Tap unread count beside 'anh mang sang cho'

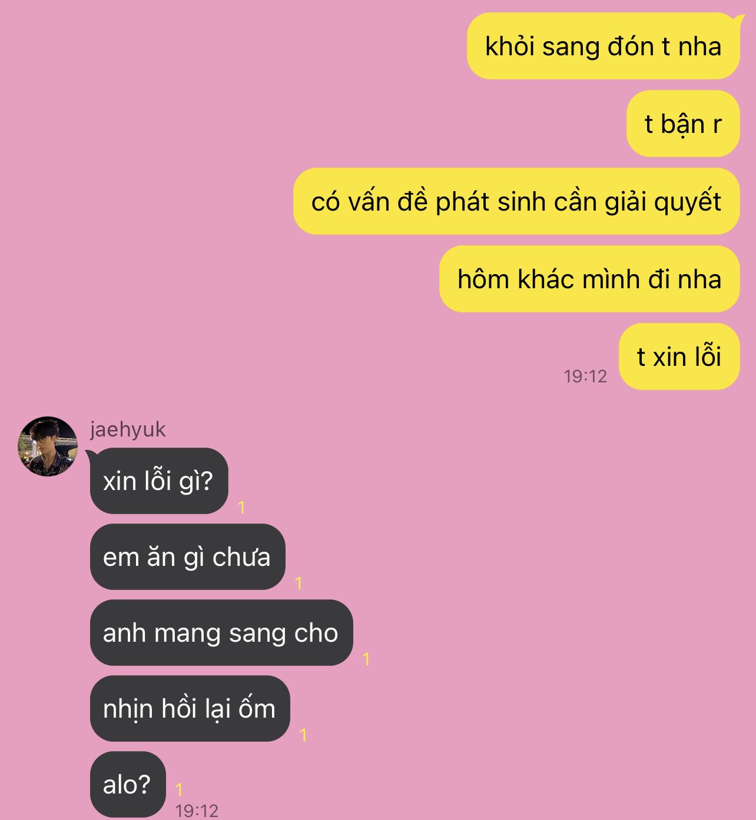[366, 659]
